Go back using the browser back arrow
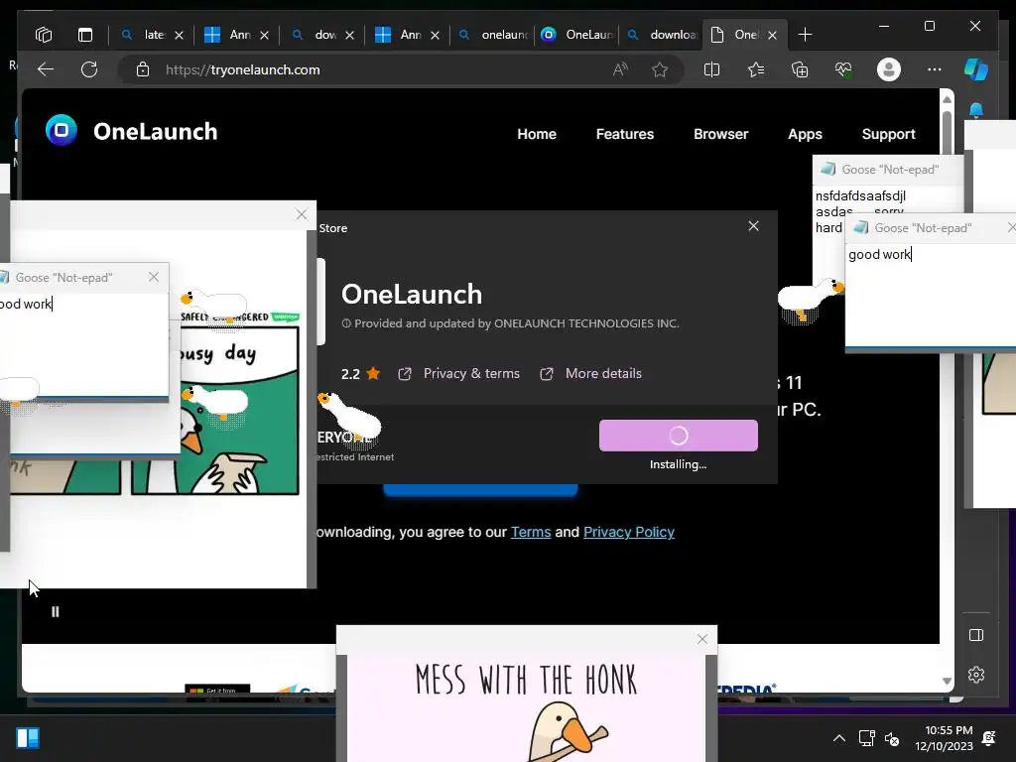 tap(46, 69)
